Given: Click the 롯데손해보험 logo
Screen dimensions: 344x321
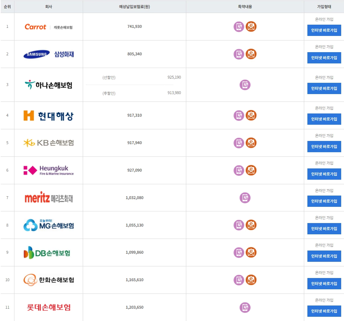Looking at the screenshot, I should point(49,307).
